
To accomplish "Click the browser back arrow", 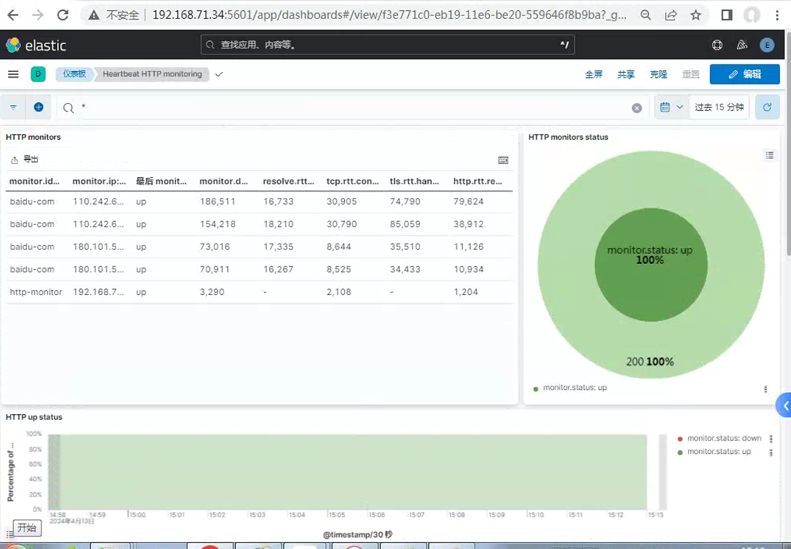I will click(12, 15).
